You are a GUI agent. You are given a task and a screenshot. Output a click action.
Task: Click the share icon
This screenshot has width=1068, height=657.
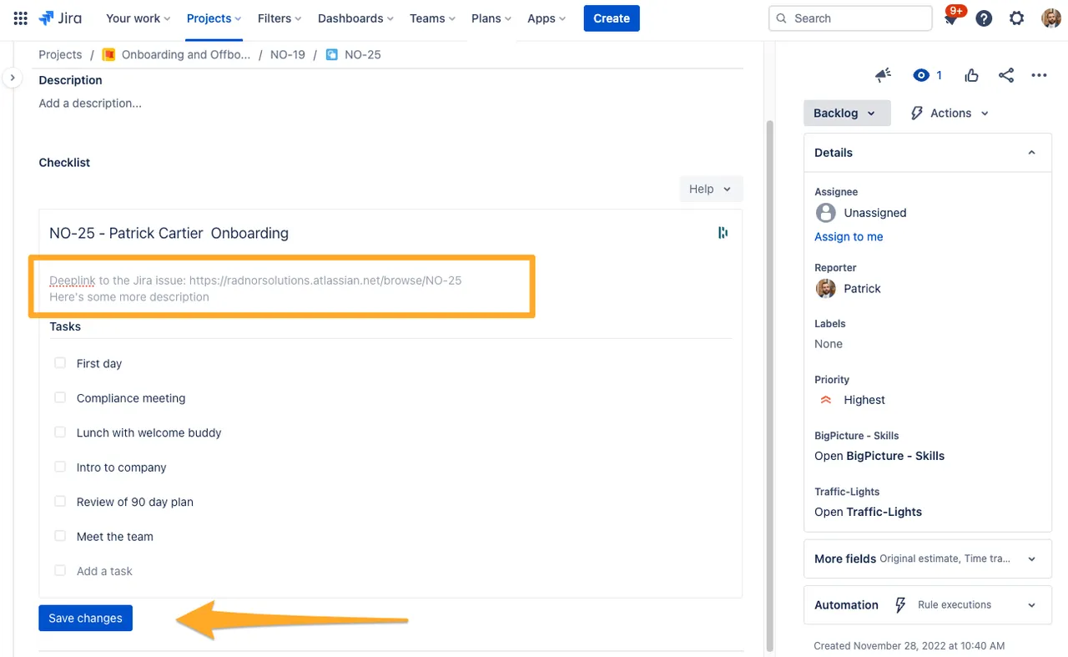1006,75
